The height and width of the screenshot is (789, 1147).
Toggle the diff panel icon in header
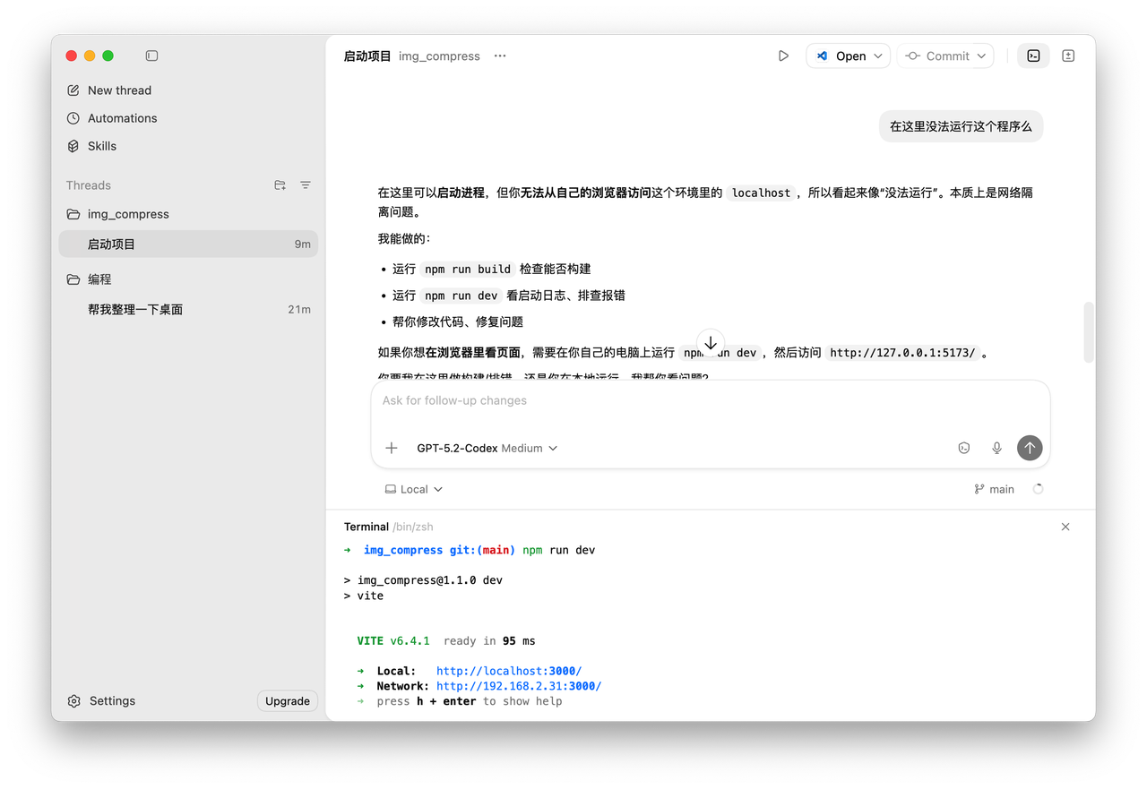point(1068,56)
